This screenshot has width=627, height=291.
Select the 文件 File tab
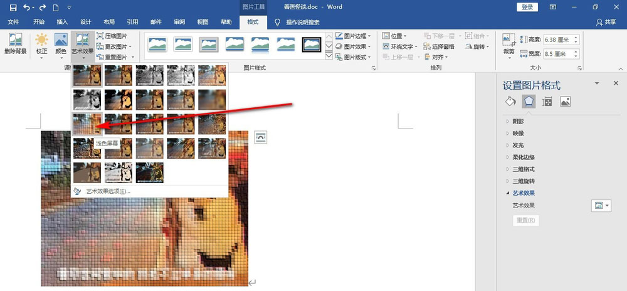point(14,22)
